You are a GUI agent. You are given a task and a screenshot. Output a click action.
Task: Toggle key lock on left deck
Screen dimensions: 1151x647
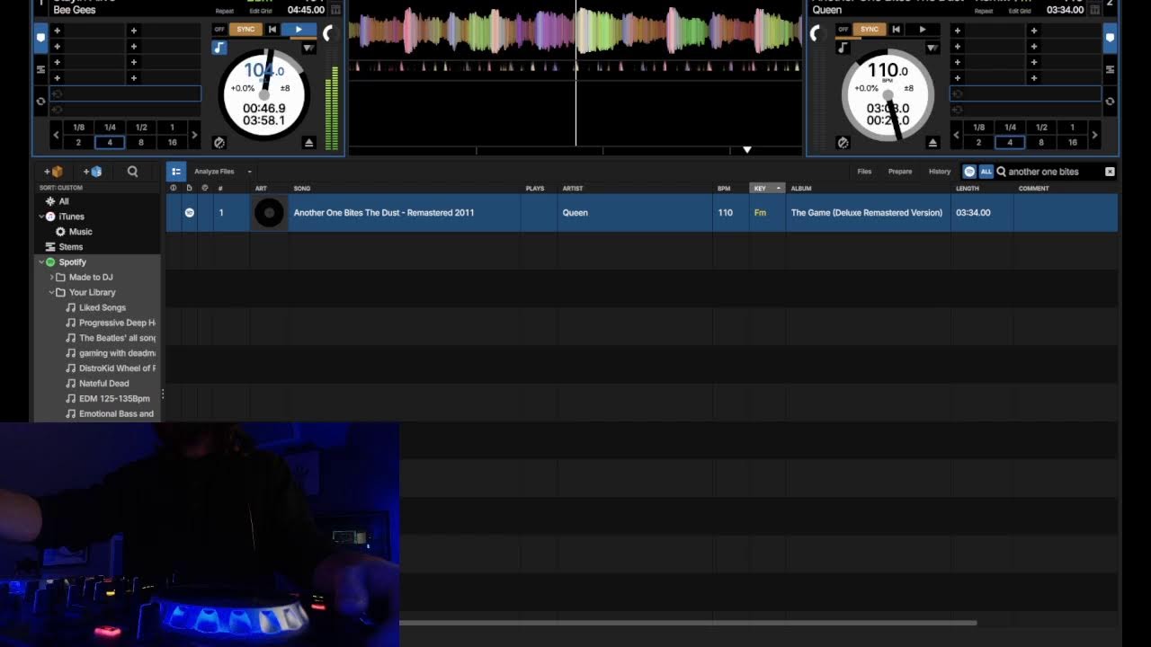(219, 48)
